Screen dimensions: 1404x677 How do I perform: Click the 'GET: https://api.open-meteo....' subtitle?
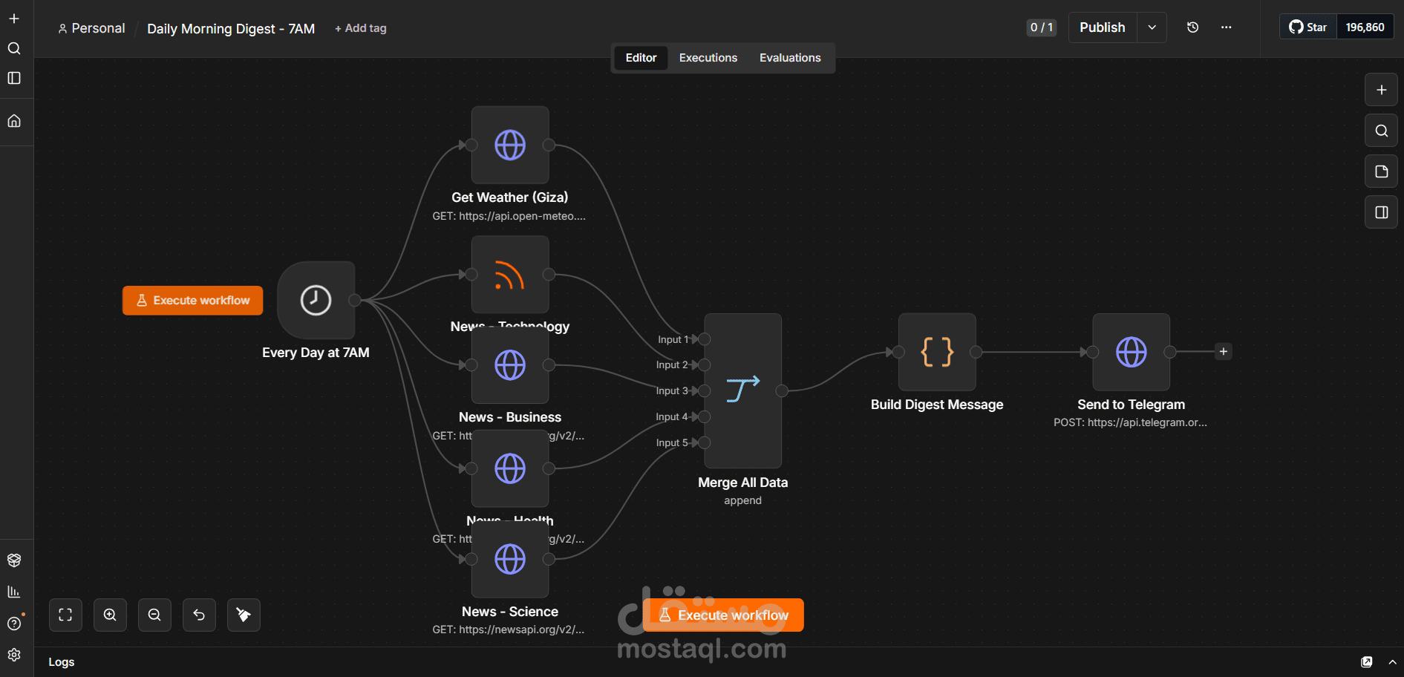point(509,216)
